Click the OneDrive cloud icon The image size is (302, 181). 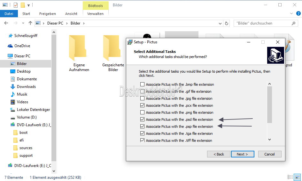[x=10, y=46]
